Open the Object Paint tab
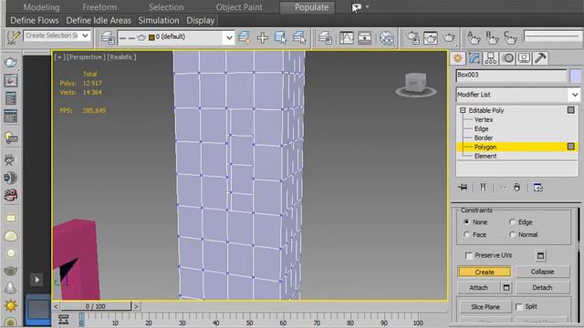 point(239,7)
